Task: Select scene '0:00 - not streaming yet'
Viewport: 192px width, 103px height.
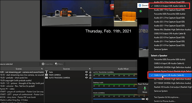Action: 22,72
